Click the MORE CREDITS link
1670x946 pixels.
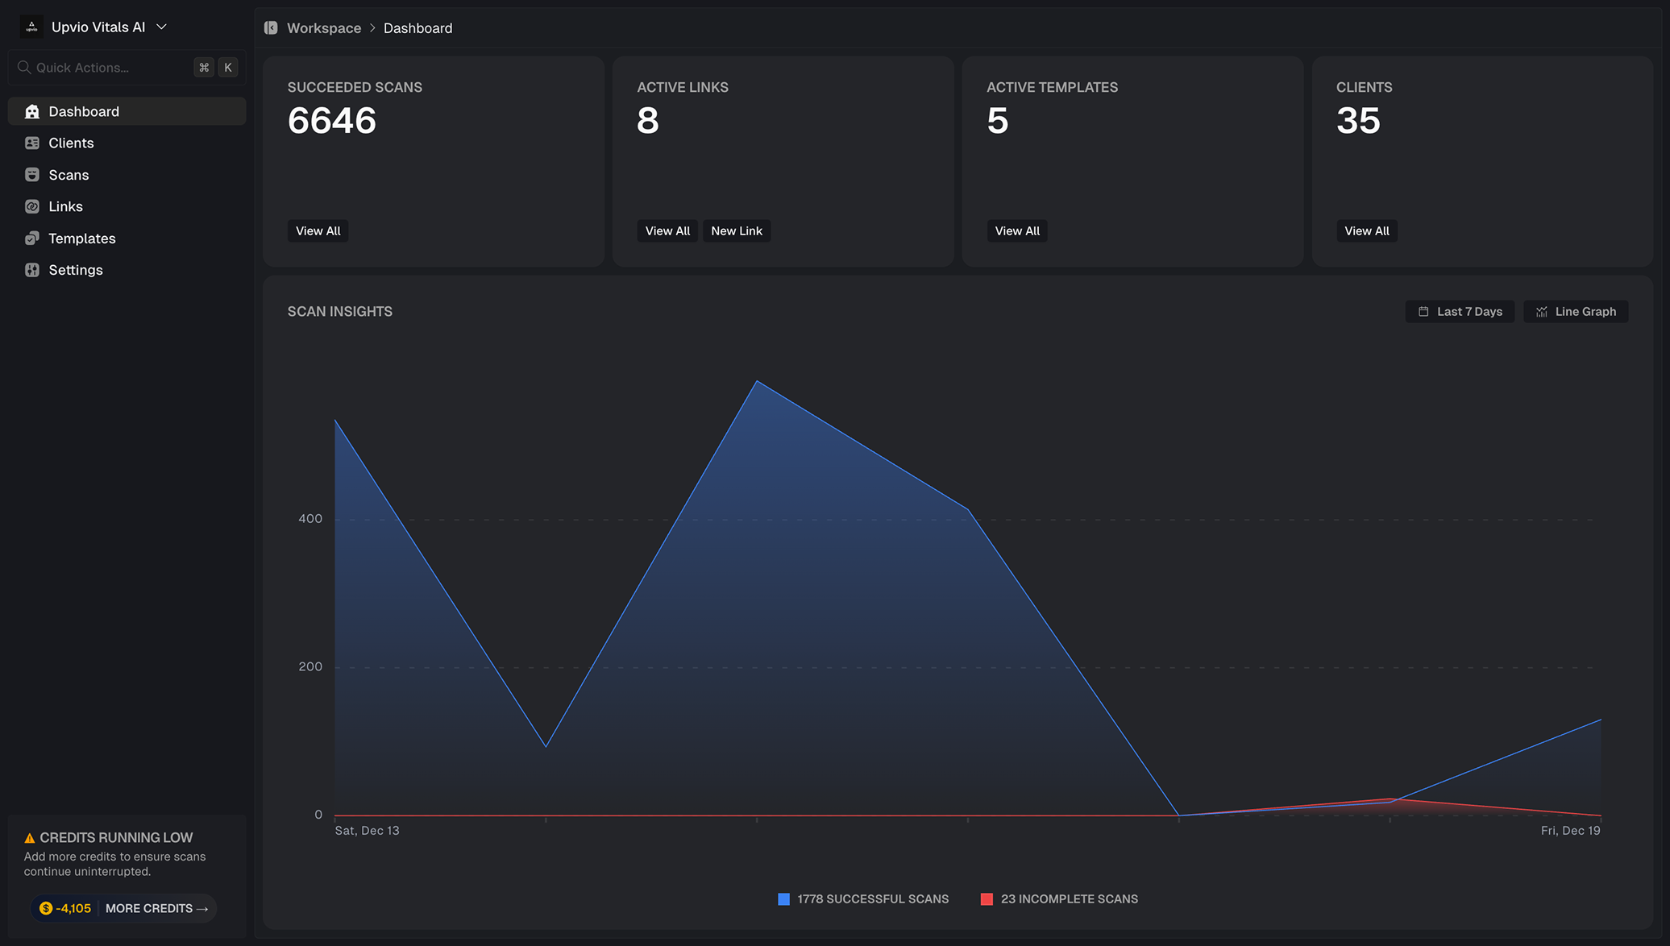[x=156, y=908]
